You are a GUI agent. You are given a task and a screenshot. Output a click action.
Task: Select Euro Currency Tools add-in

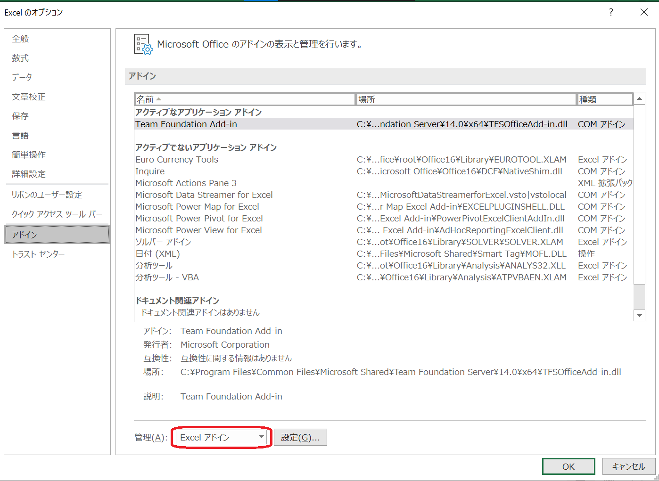click(384, 159)
